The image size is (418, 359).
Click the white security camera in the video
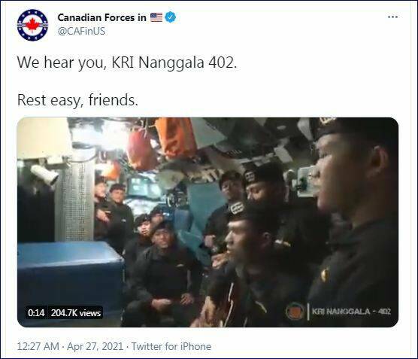pyautogui.click(x=44, y=175)
